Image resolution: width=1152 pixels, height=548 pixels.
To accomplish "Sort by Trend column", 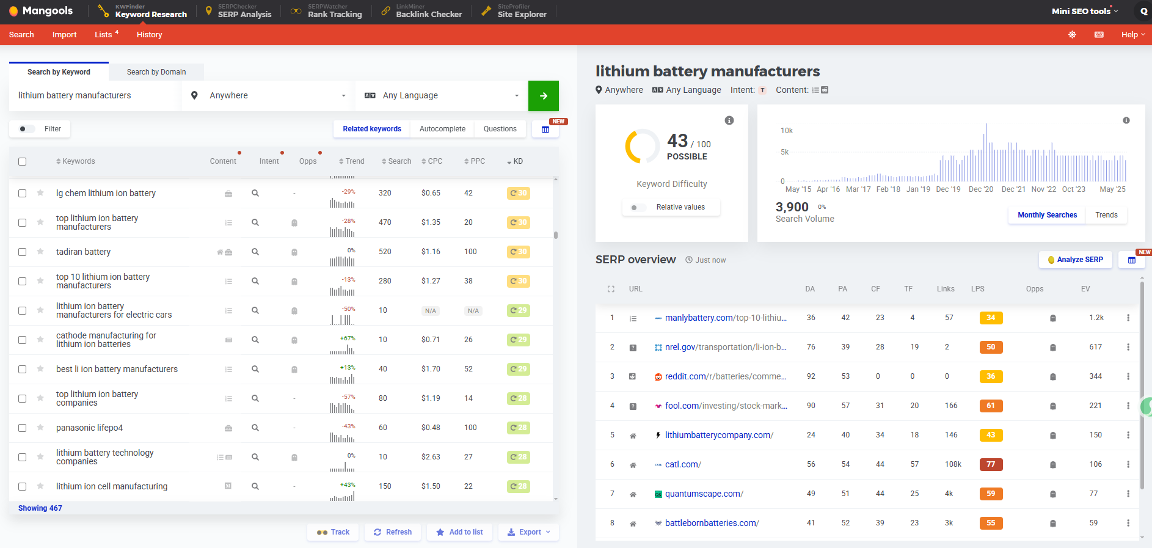I will (351, 161).
